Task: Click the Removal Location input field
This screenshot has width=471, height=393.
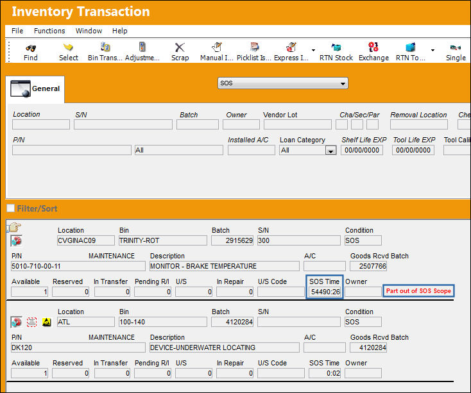Action: pos(419,124)
